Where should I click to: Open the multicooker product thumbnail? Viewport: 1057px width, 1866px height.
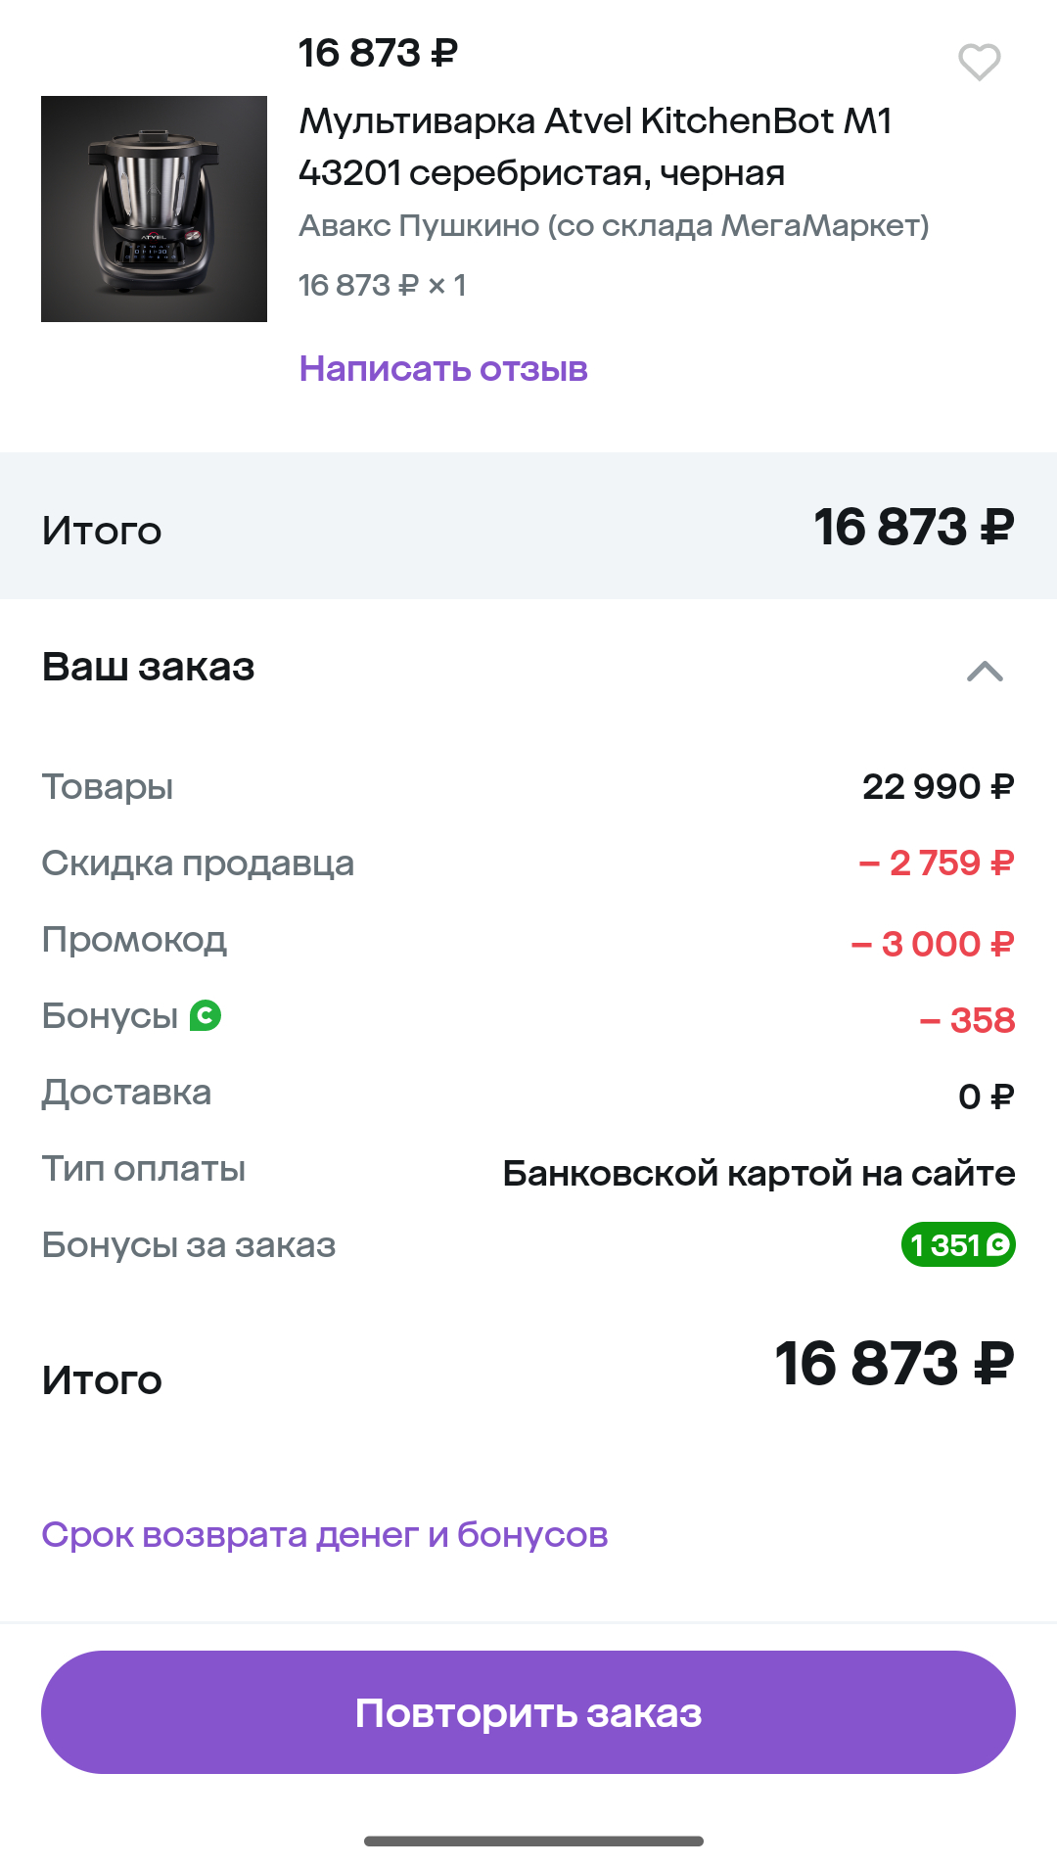click(154, 209)
